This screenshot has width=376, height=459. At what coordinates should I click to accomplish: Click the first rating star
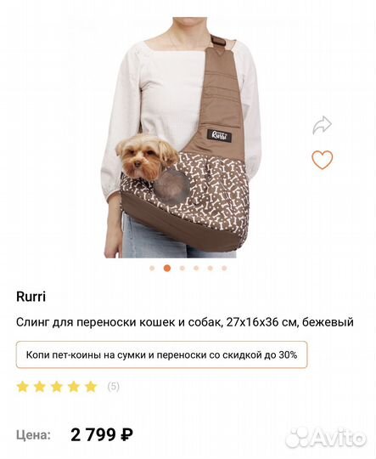click(23, 387)
